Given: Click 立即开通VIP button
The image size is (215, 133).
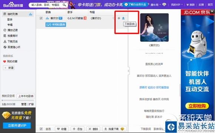Looking at the screenshot, I should click(x=17, y=126).
